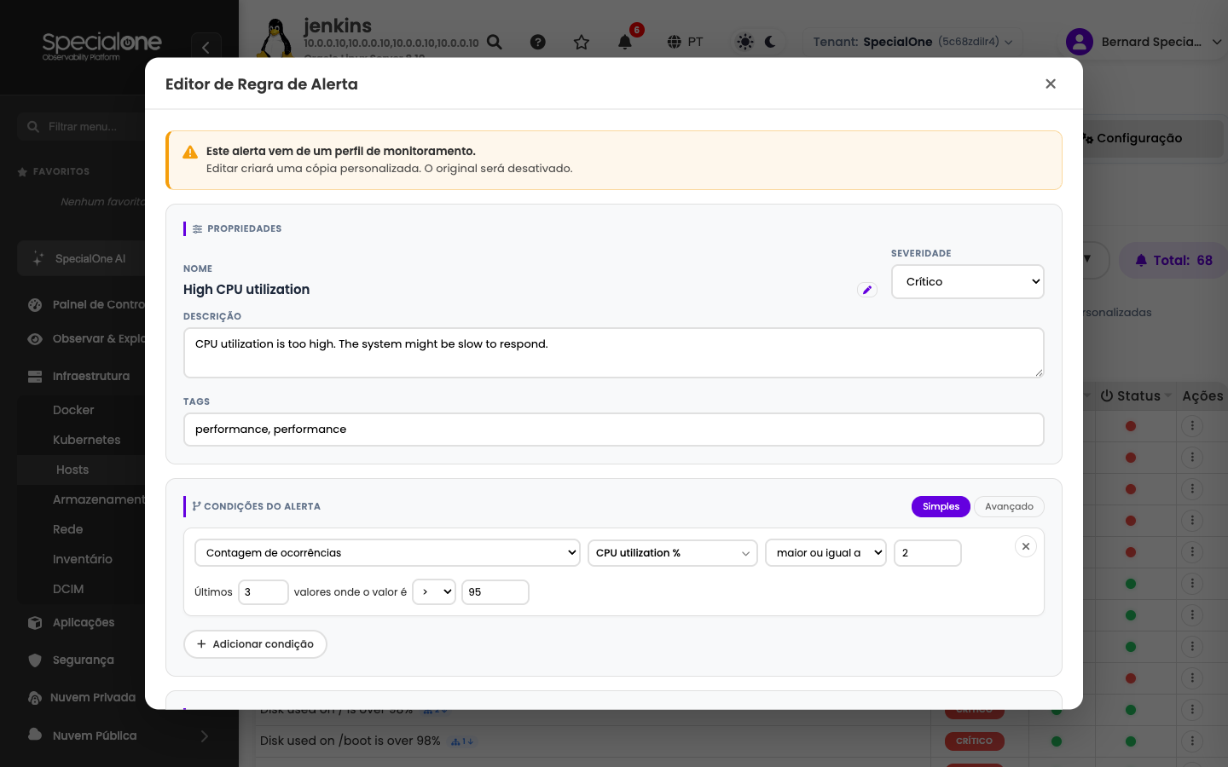Open the maior ou igual a operator dropdown
1228x767 pixels.
tap(826, 553)
